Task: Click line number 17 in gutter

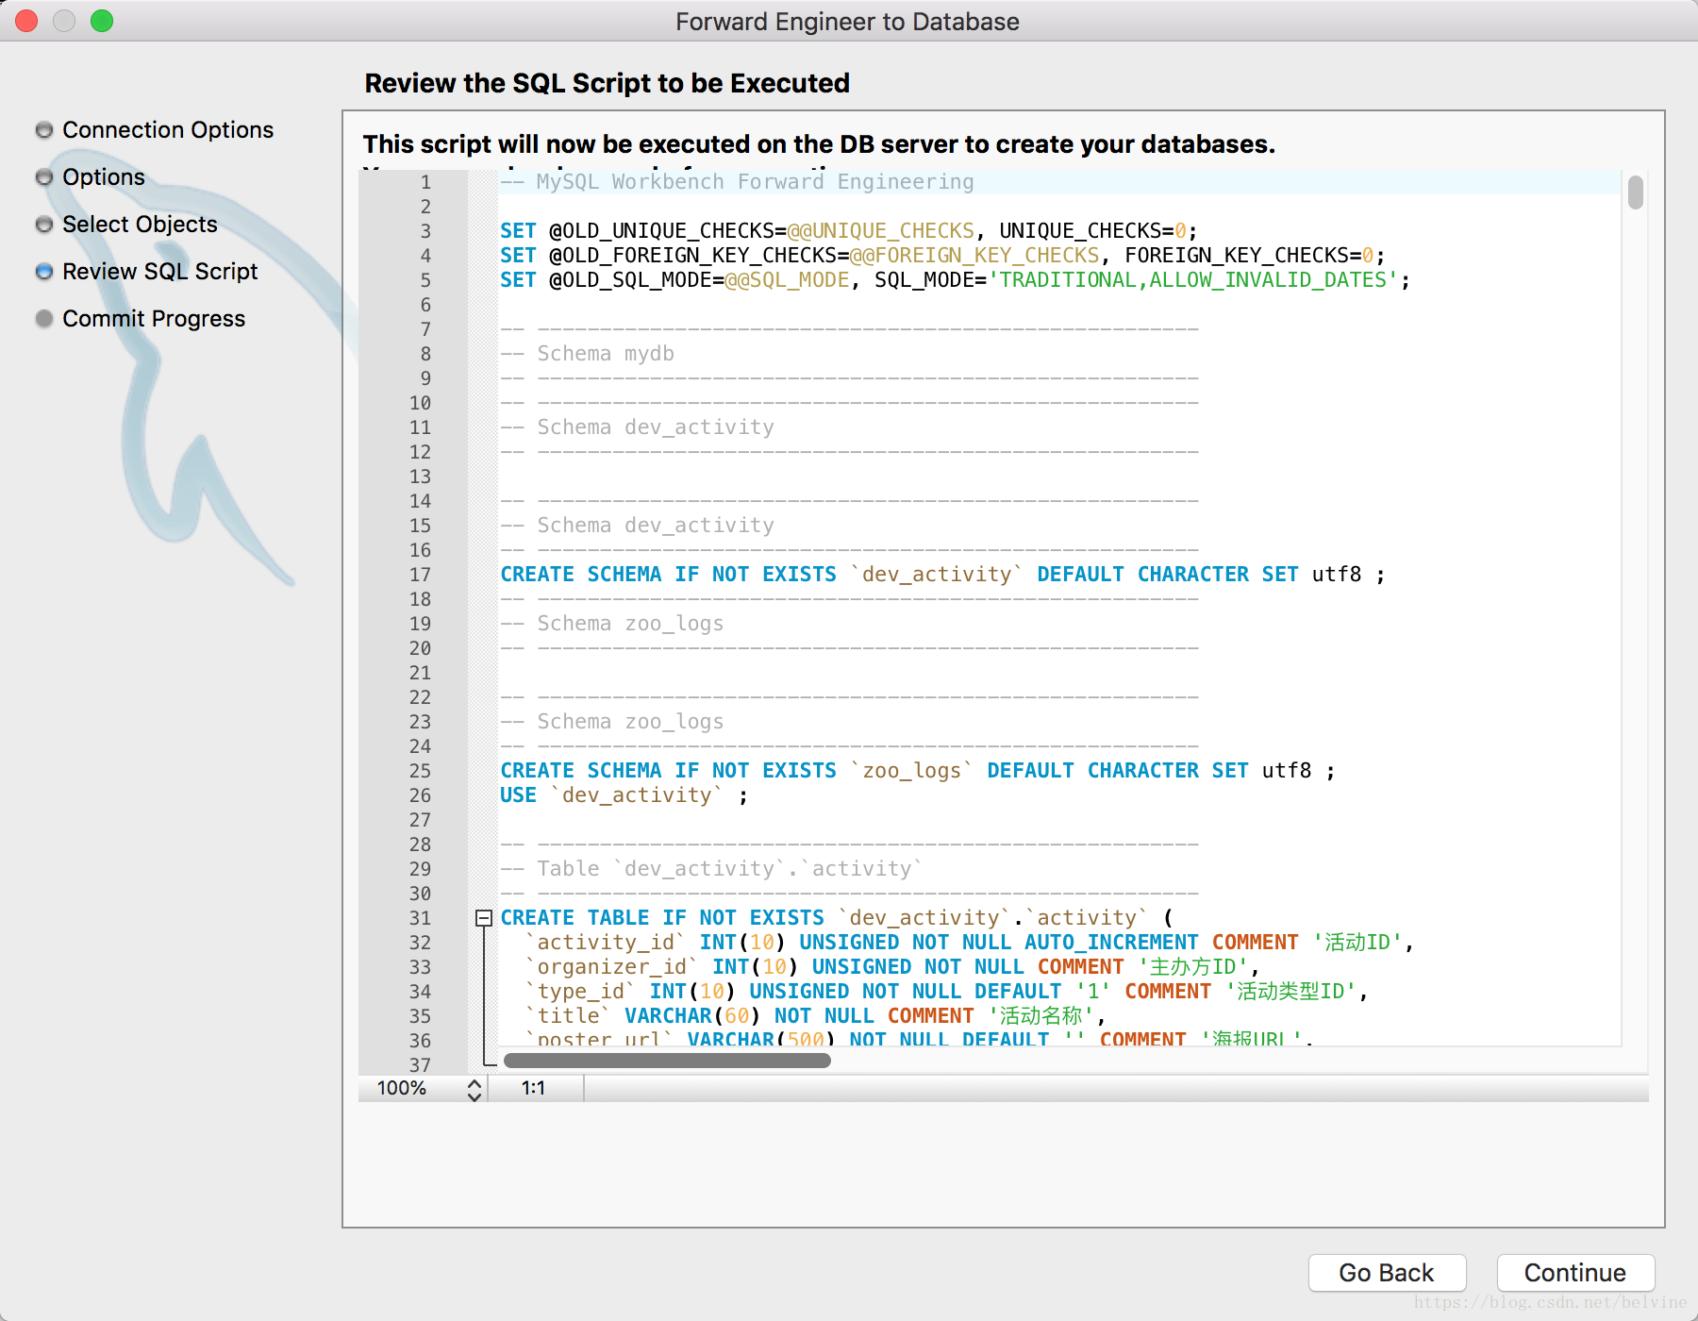Action: coord(420,574)
